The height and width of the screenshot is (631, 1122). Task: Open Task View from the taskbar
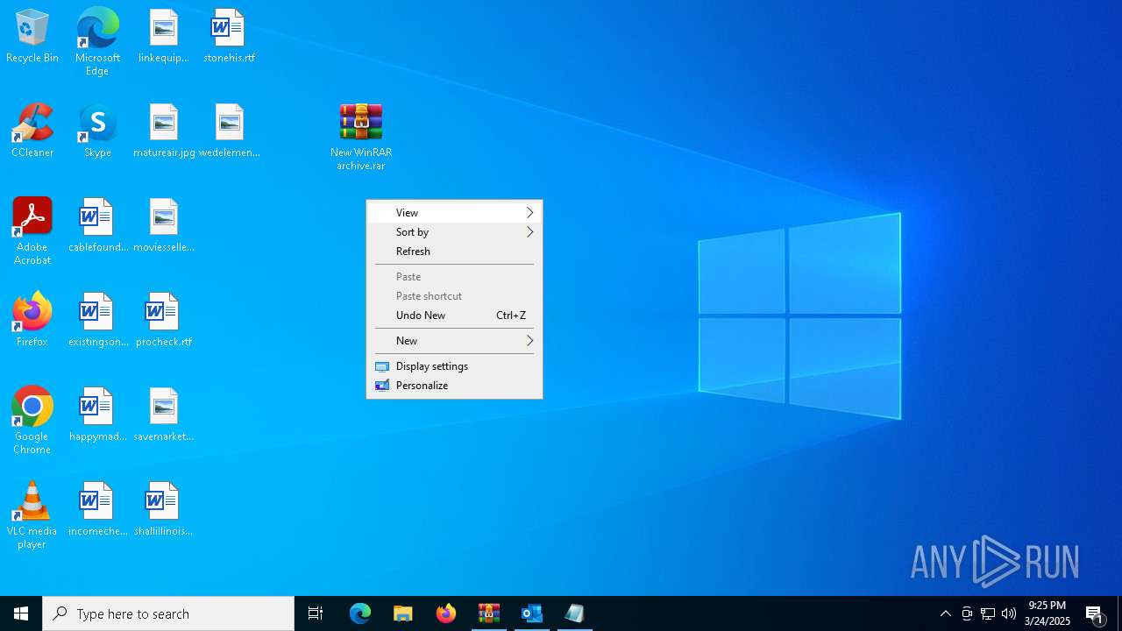[316, 613]
